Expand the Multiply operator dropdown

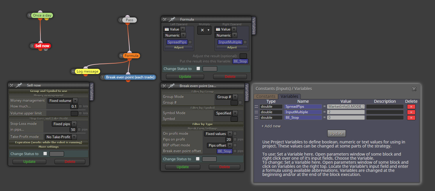coord(204,30)
